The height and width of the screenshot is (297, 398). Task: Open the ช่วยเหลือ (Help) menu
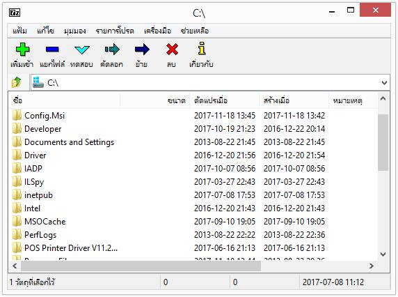[195, 31]
